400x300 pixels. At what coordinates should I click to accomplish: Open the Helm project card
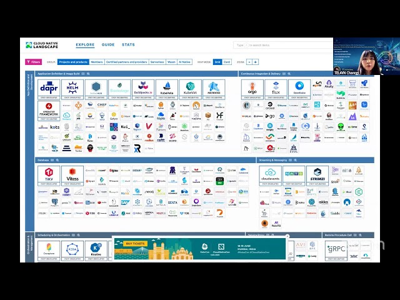pyautogui.click(x=72, y=89)
